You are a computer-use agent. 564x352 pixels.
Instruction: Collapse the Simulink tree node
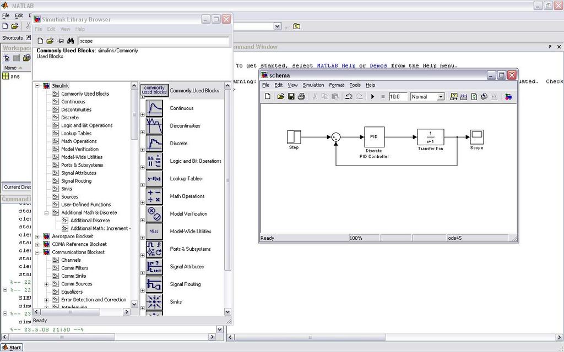[37, 86]
